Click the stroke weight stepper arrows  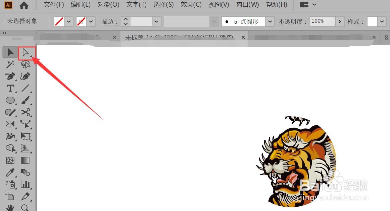[126, 22]
